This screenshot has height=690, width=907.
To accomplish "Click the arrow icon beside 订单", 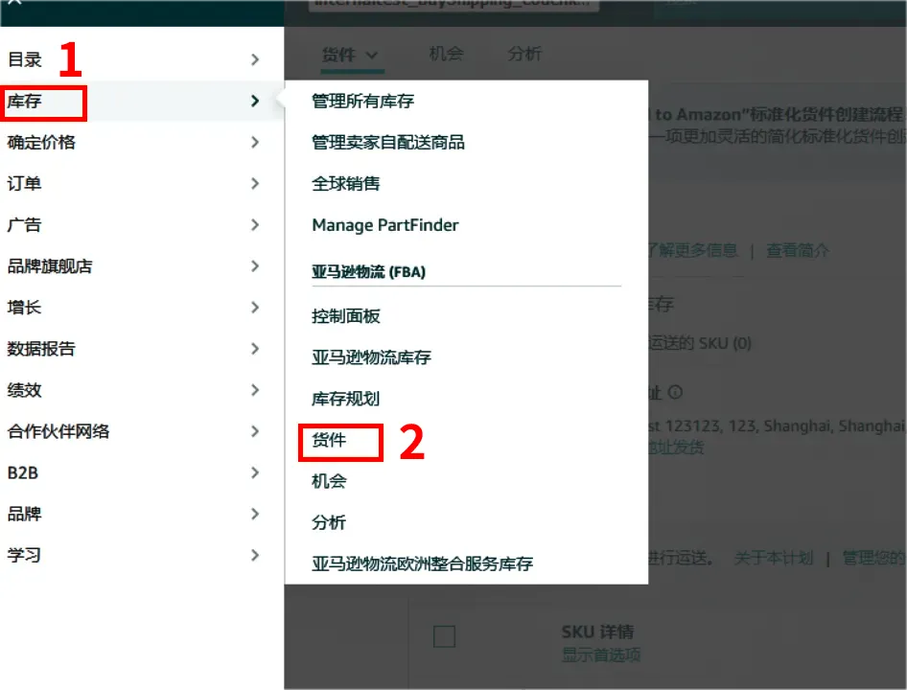I will [254, 183].
